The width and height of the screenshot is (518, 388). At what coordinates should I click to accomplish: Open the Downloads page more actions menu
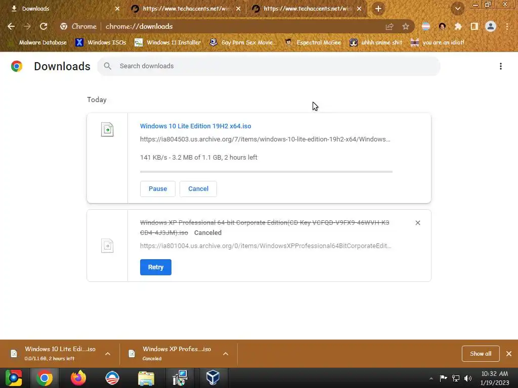500,66
